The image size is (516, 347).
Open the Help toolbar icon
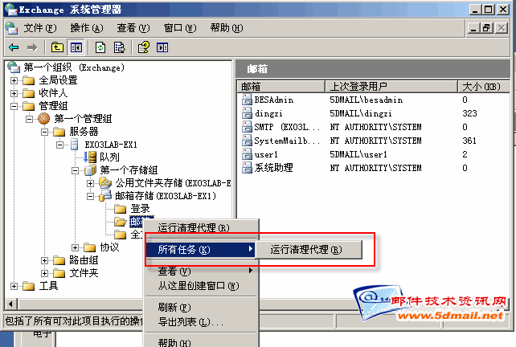coord(144,47)
